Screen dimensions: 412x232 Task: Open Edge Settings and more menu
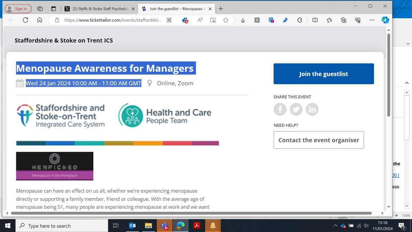pyautogui.click(x=372, y=20)
